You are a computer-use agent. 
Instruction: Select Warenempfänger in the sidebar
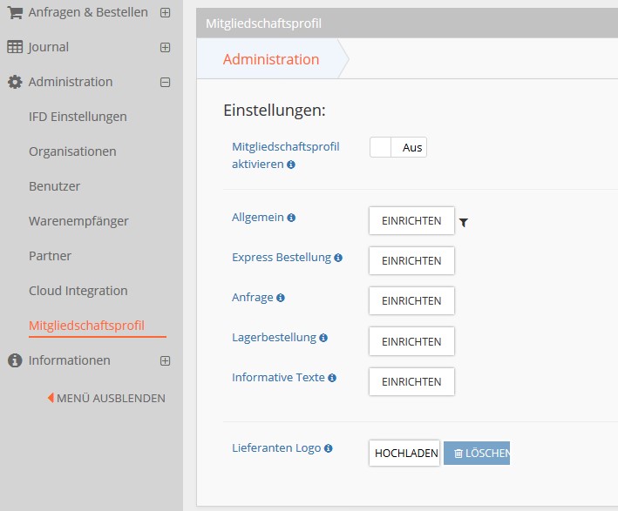78,221
